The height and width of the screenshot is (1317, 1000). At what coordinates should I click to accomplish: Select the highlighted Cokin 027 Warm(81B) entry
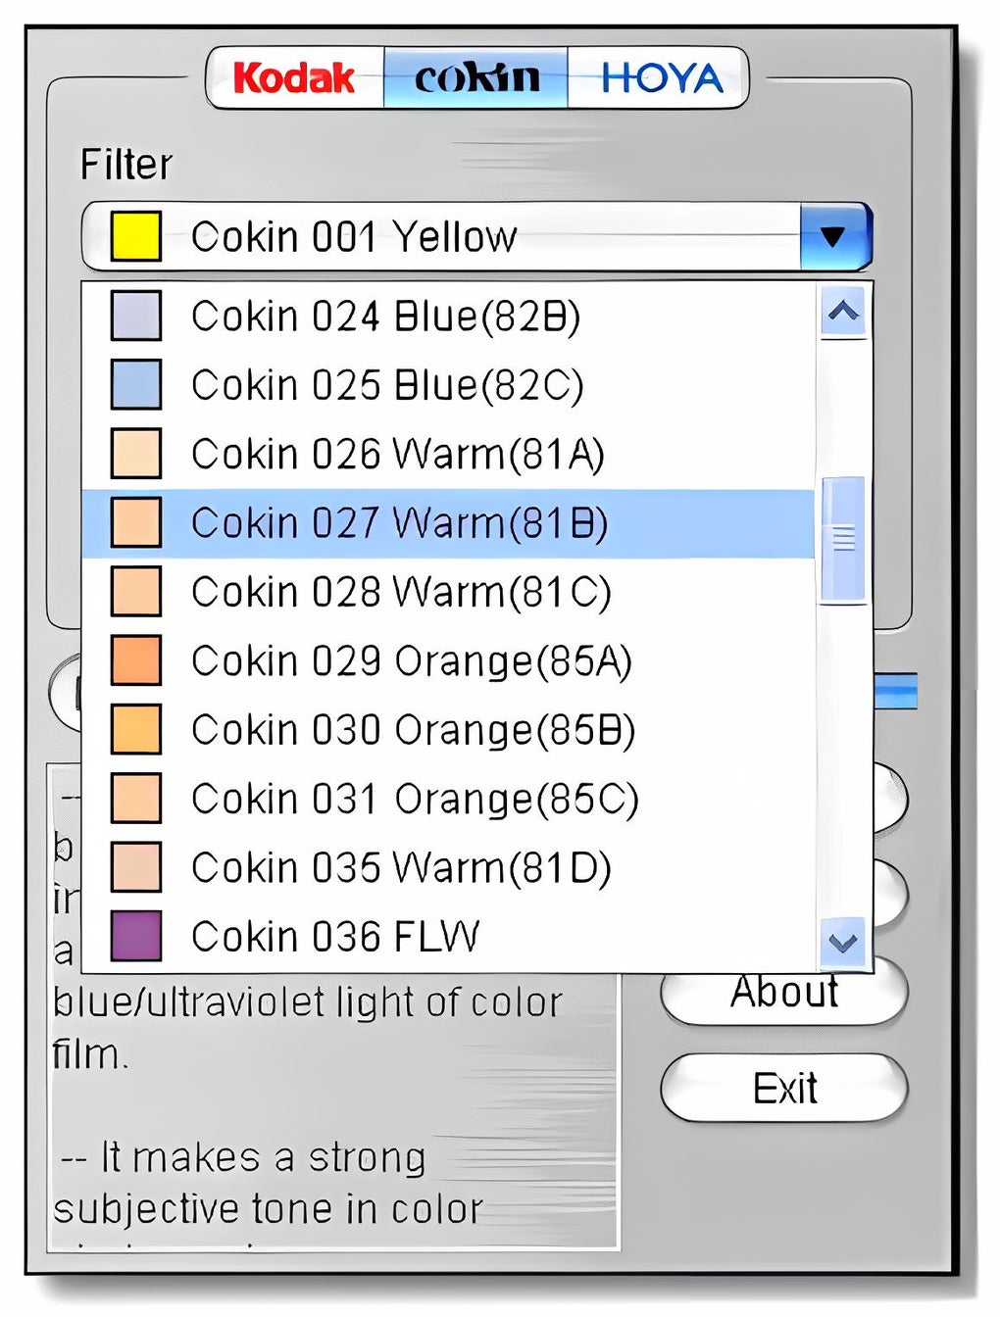tap(402, 522)
